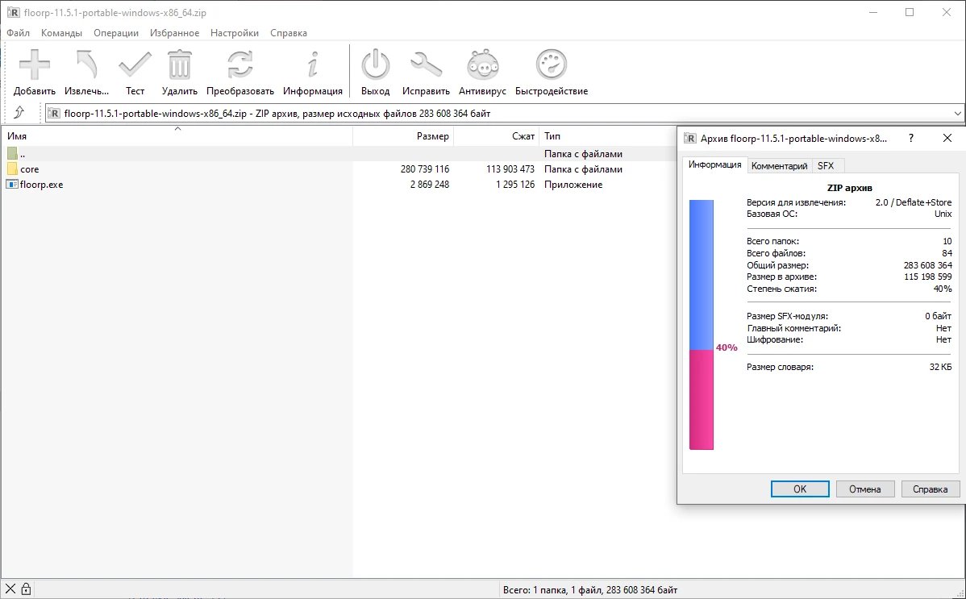
Task: Open the Быстродействие benchmark icon
Action: click(x=552, y=72)
